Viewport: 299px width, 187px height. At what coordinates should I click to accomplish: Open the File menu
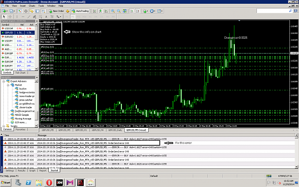(x=7, y=6)
